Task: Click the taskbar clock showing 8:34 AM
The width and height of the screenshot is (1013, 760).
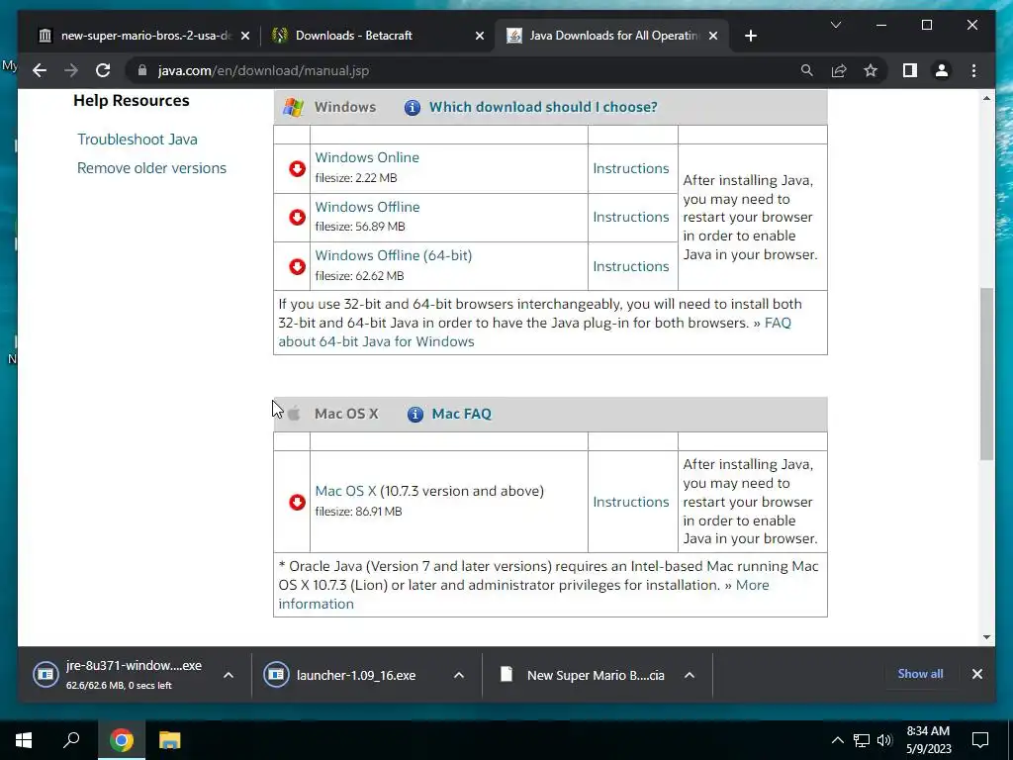Action: (x=928, y=740)
